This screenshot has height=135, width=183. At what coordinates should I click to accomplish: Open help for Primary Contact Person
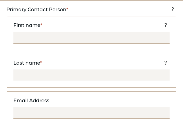pyautogui.click(x=173, y=9)
